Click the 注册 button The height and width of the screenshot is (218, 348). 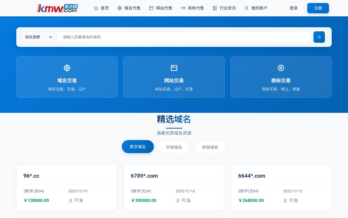pyautogui.click(x=318, y=8)
